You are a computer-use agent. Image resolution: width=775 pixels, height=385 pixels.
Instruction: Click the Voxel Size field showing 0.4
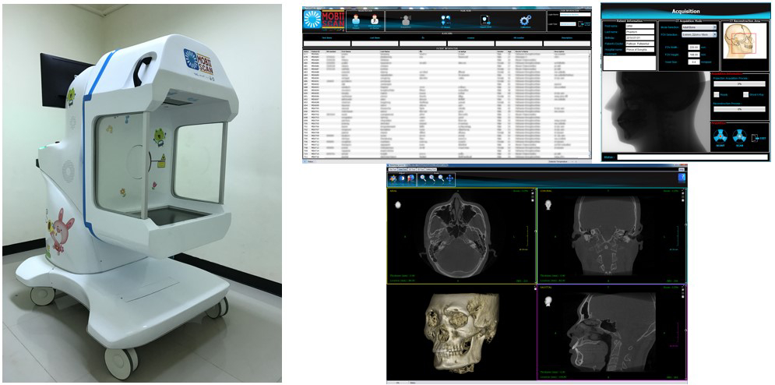click(x=694, y=62)
